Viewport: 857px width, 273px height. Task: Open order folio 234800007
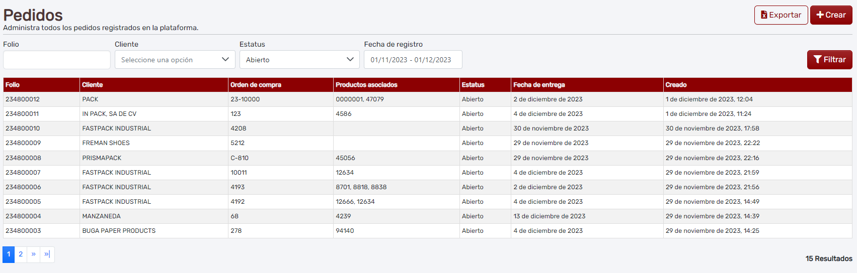click(x=23, y=173)
